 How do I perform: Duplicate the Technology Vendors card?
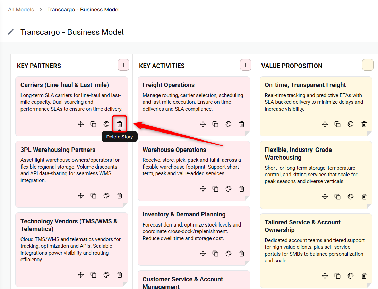(93, 275)
